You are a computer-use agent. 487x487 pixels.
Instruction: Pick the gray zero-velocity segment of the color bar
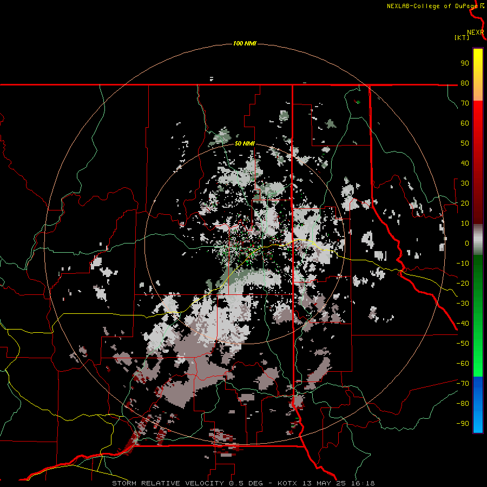[x=478, y=240]
